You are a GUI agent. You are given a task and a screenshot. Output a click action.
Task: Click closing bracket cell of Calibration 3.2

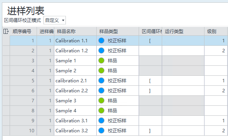click(x=150, y=130)
